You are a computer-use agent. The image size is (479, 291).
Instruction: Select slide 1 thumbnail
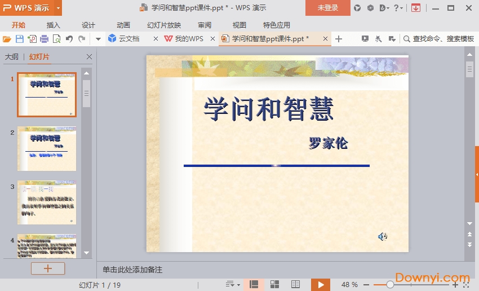(x=47, y=95)
